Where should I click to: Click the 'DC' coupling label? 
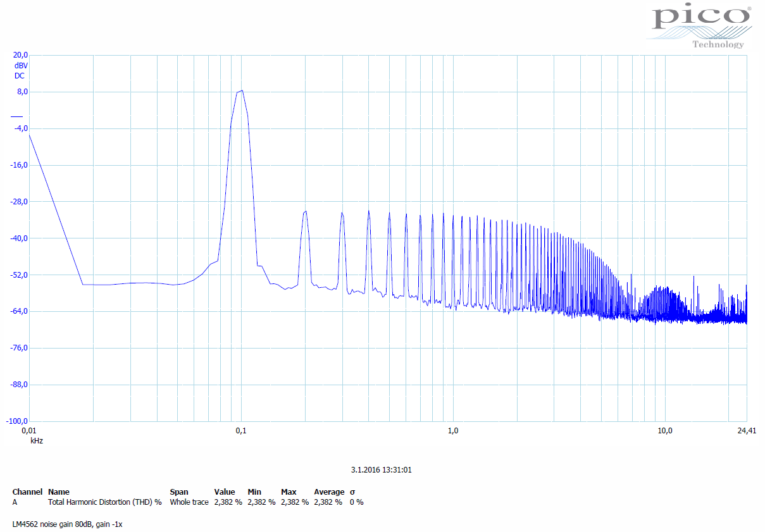(x=20, y=76)
